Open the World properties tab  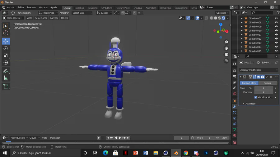pyautogui.click(x=235, y=94)
